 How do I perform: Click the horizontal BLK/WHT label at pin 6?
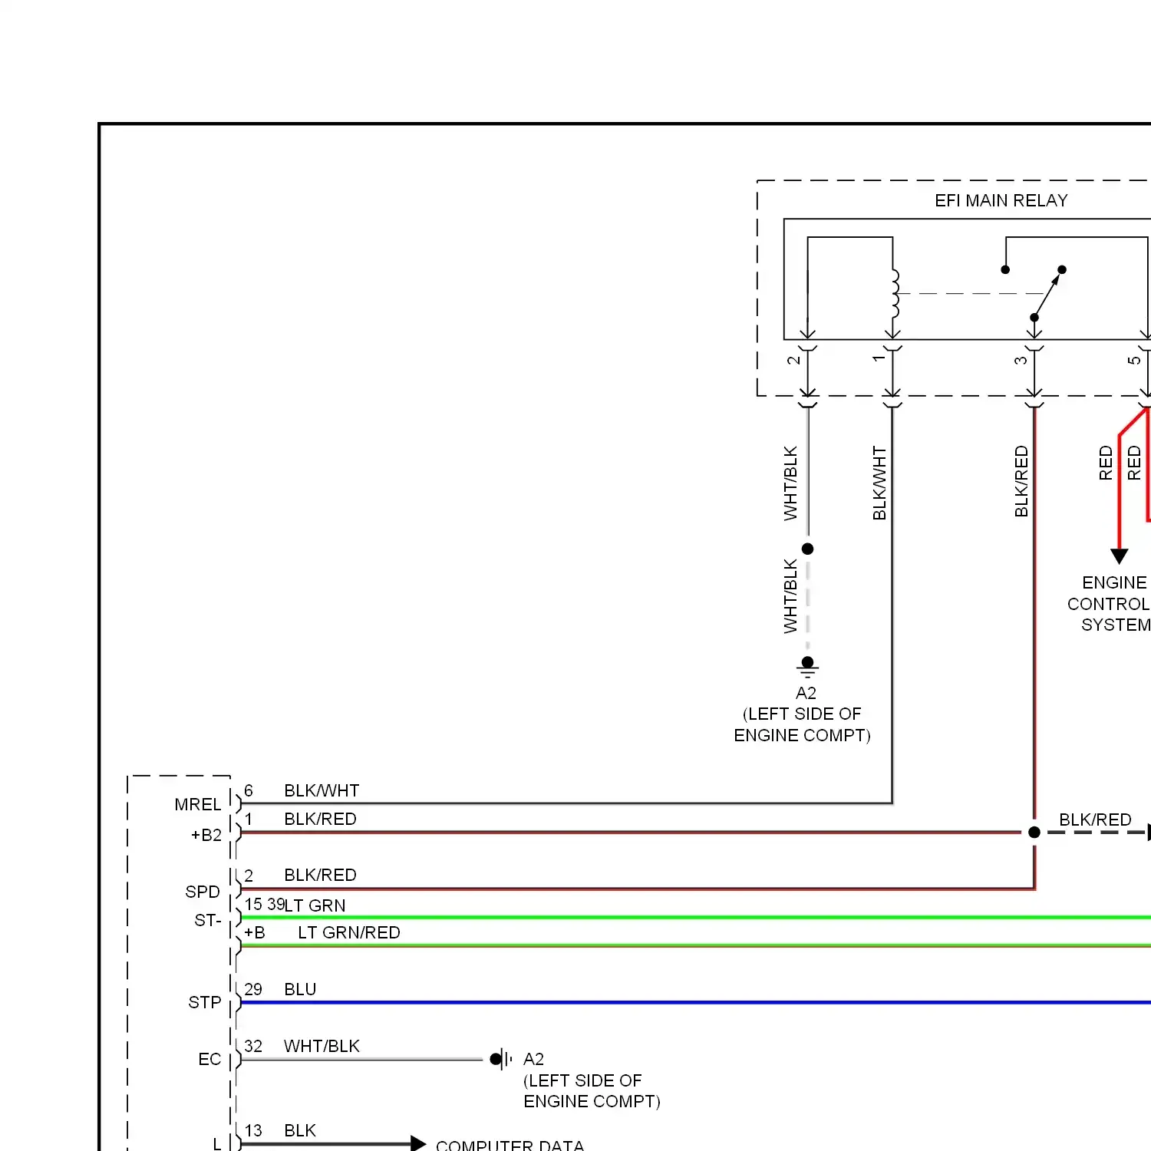coord(322,790)
